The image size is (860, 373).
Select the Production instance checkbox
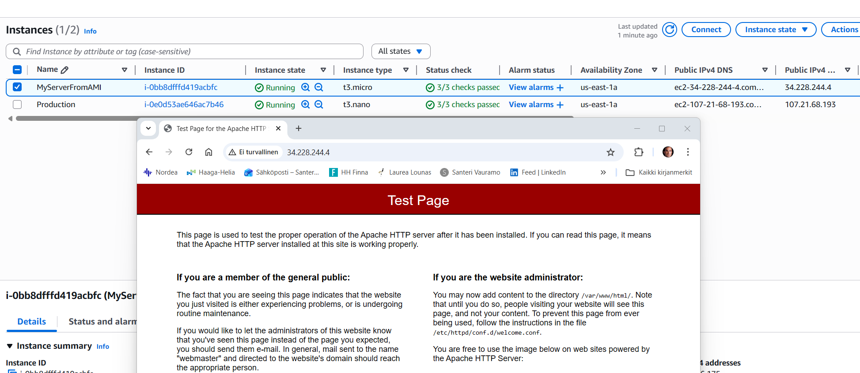coord(17,104)
